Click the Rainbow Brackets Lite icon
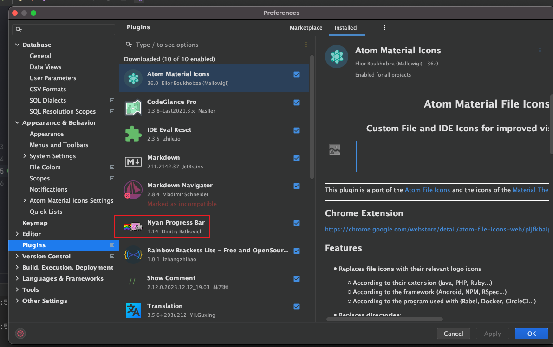 click(133, 254)
